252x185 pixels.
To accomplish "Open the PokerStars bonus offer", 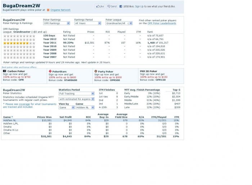I will 70,76.
